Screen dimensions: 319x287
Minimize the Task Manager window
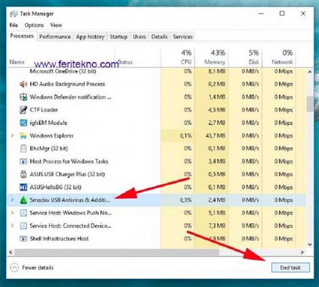(261, 13)
